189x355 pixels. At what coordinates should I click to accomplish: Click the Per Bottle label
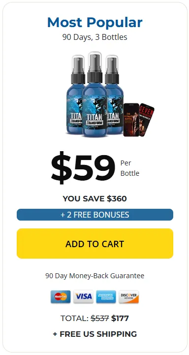click(130, 168)
